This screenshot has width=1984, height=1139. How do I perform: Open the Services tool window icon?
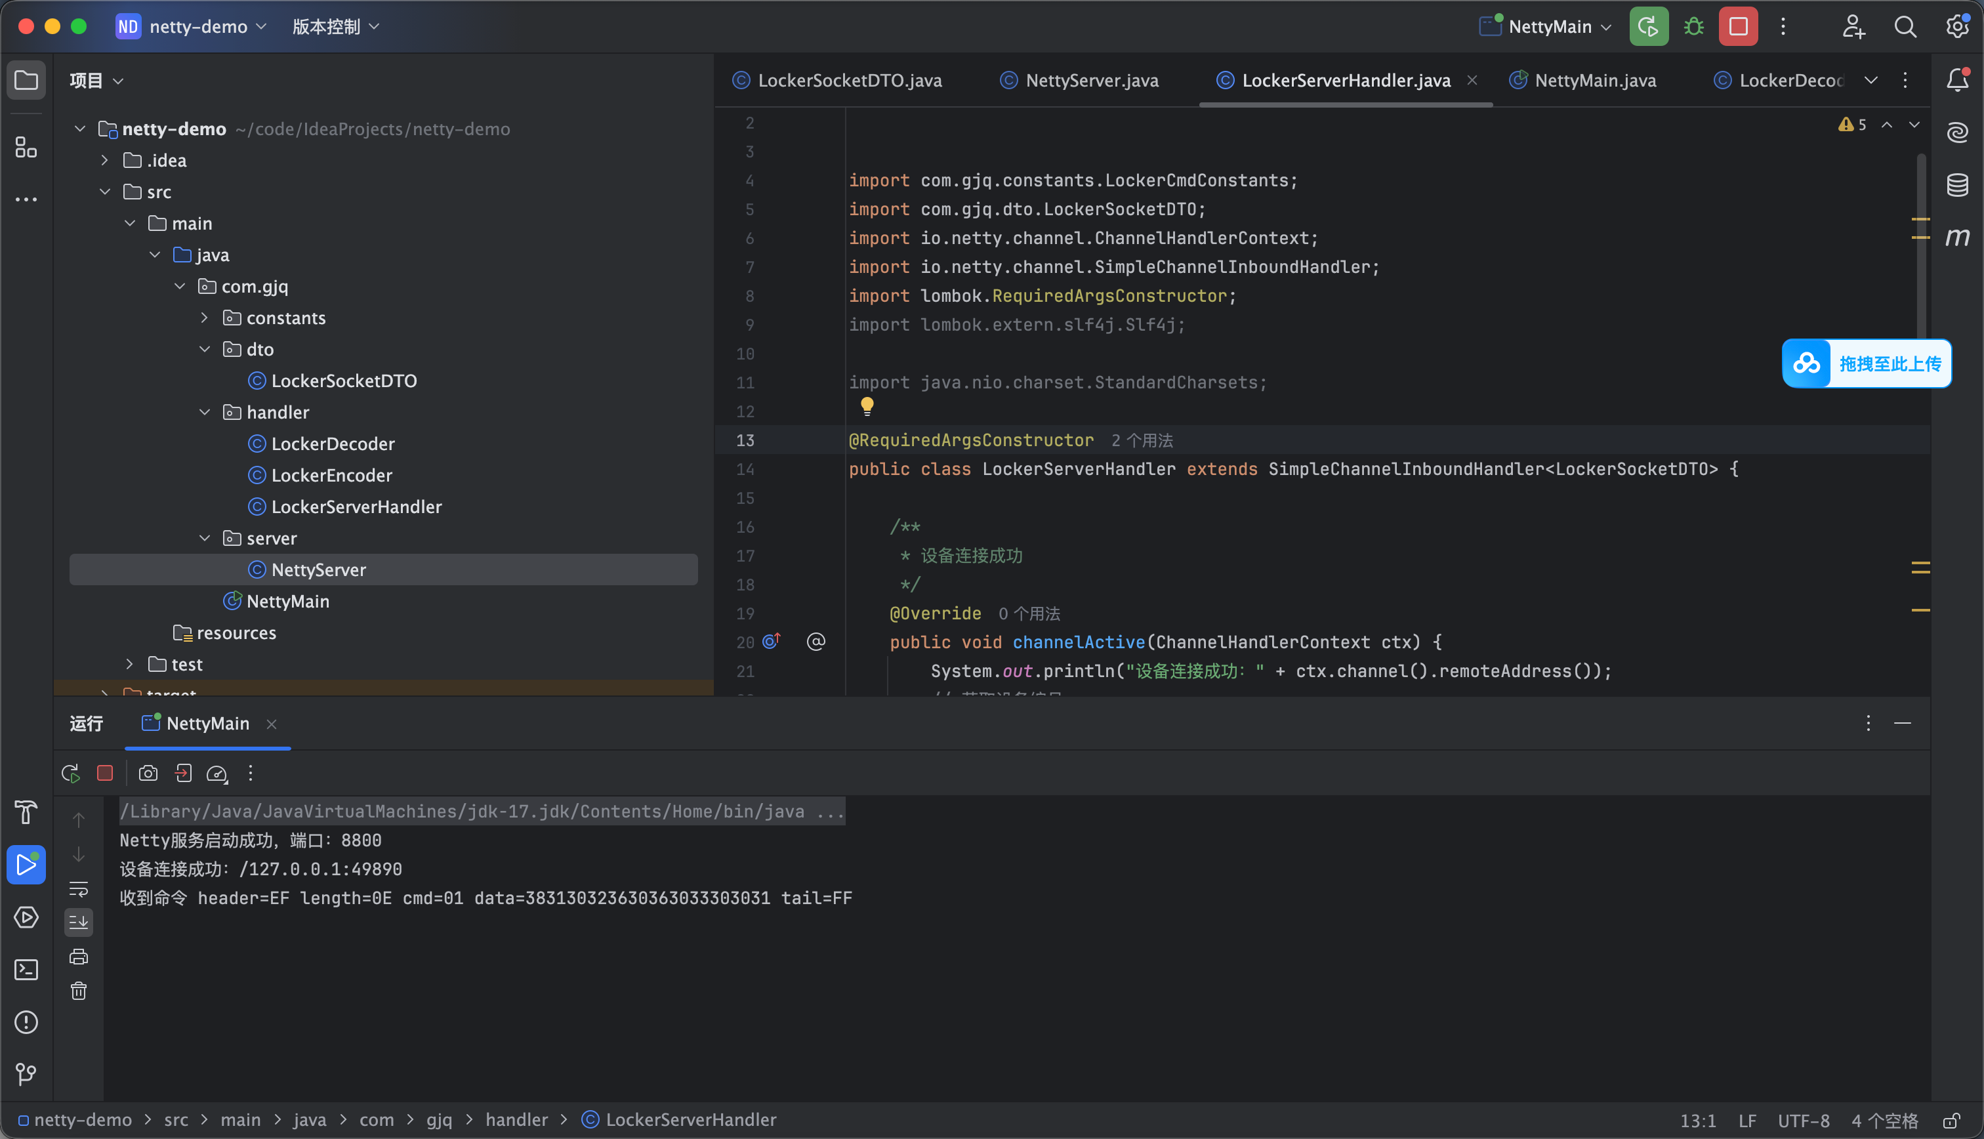pos(27,917)
